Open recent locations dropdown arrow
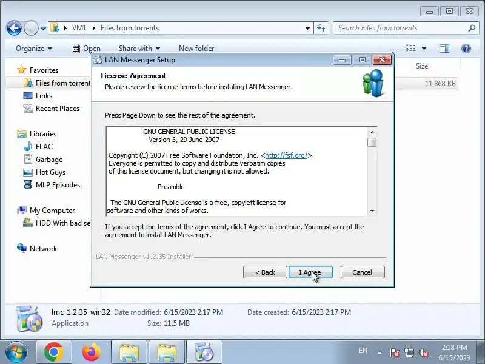Viewport: 485px width, 364px height. 43,28
